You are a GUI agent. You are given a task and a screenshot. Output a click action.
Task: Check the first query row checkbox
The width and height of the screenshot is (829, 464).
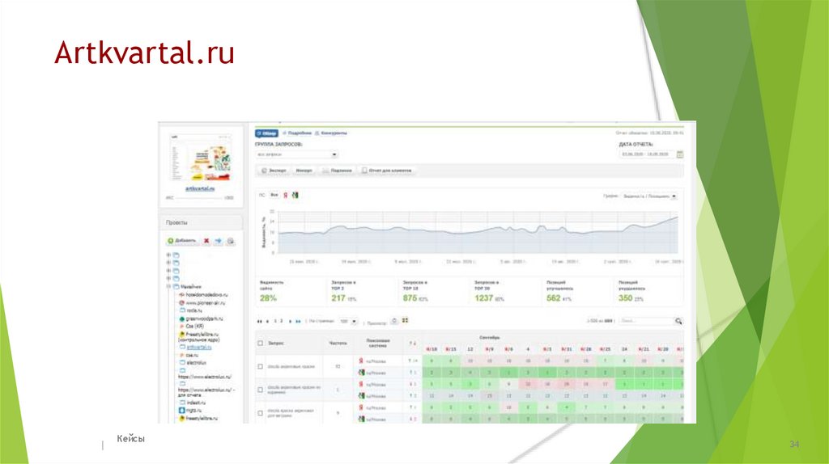(x=260, y=366)
